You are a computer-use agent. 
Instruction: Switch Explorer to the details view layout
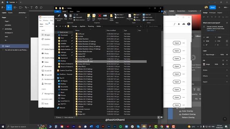(x=158, y=117)
